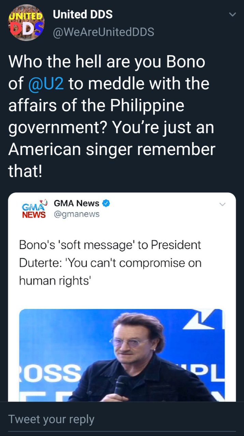The height and width of the screenshot is (436, 244).
Task: Click the GMA News logo avatar
Action: tap(34, 209)
